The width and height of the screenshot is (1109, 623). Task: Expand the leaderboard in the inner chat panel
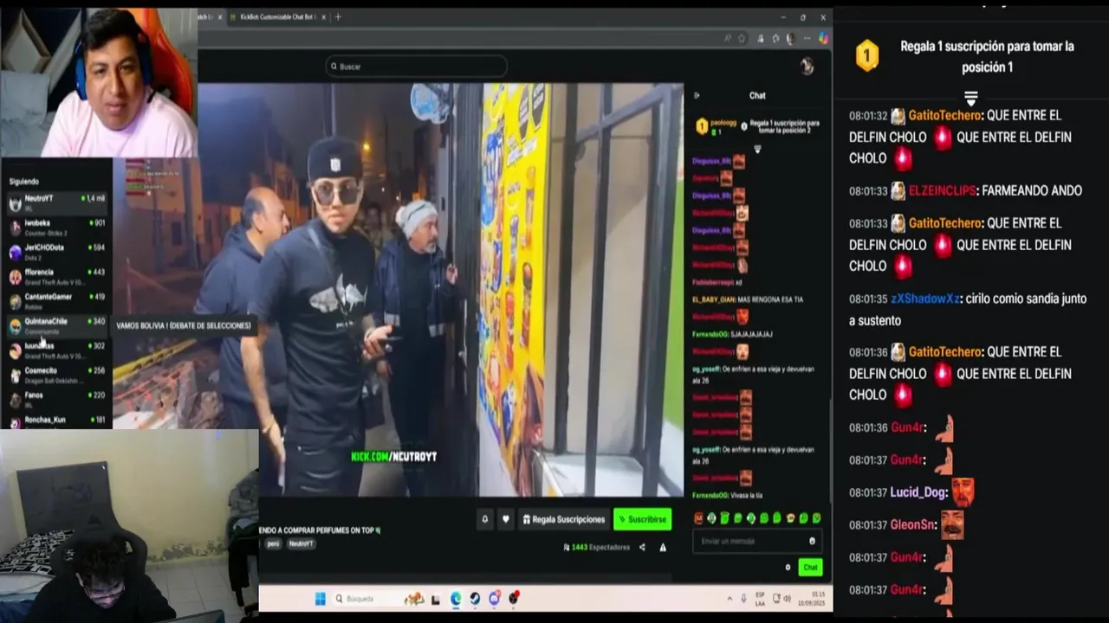pos(756,149)
